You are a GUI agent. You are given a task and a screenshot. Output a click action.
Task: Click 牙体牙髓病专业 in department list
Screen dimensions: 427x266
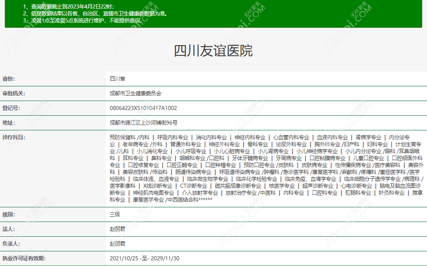click(x=250, y=158)
